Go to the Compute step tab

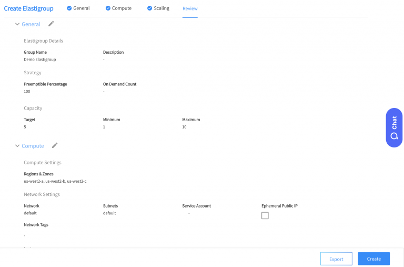tap(122, 8)
